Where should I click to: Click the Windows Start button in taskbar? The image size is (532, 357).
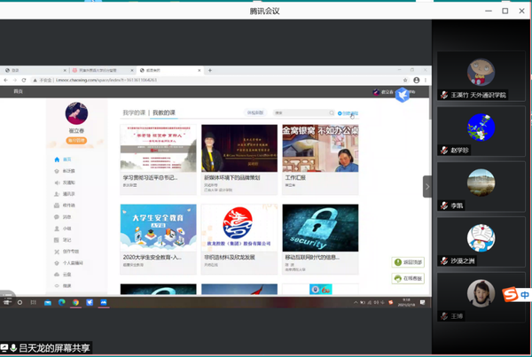tap(7, 302)
